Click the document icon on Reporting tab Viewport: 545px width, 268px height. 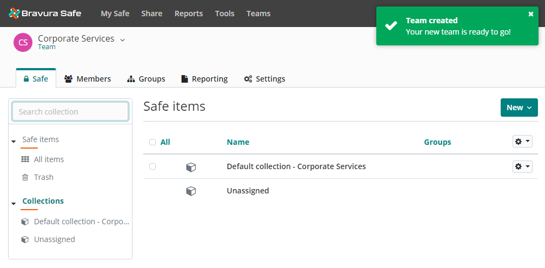(184, 79)
